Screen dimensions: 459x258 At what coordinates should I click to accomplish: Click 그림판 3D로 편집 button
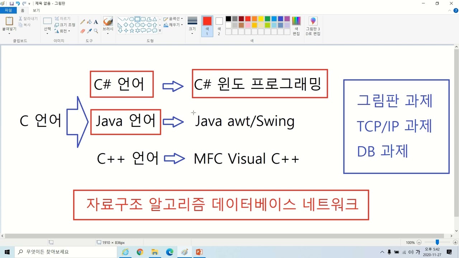point(313,26)
